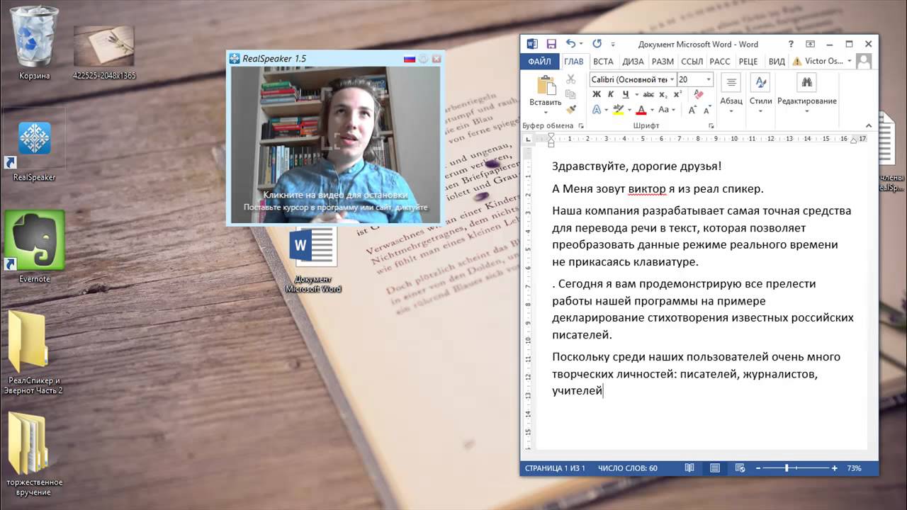Open underline style dropdown arrow
Image resolution: width=907 pixels, height=510 pixels.
[636, 95]
